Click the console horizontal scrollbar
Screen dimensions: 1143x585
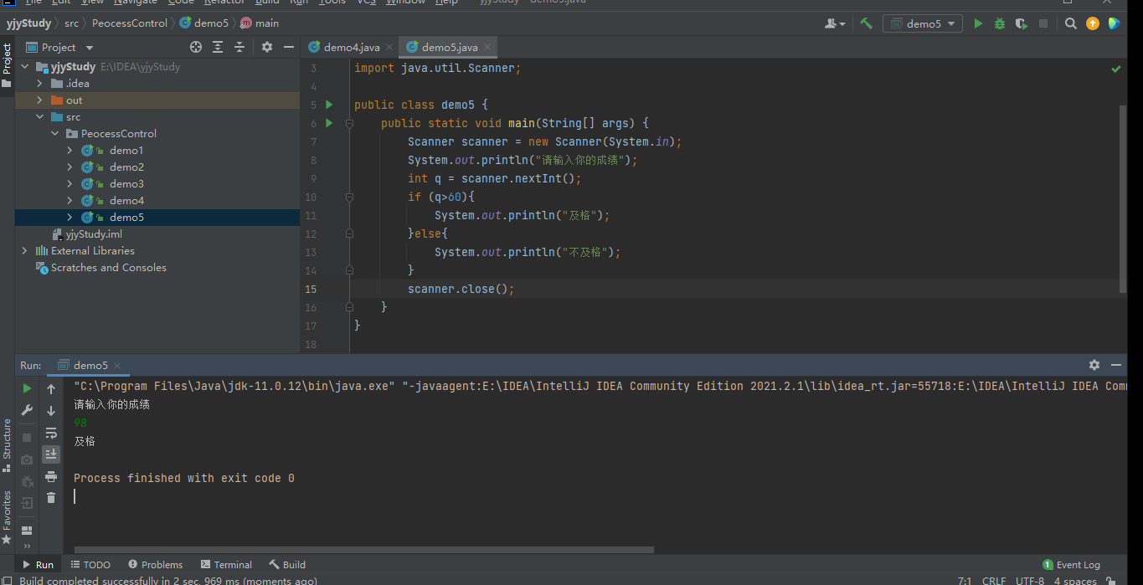(363, 550)
